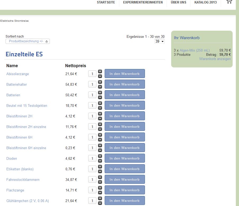Reduce Etiketten (blanko) quantity with minus icon
239x206 pixels.
[x=100, y=171]
